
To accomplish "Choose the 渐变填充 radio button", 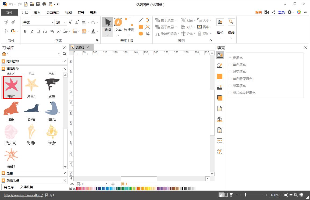I will [230, 72].
